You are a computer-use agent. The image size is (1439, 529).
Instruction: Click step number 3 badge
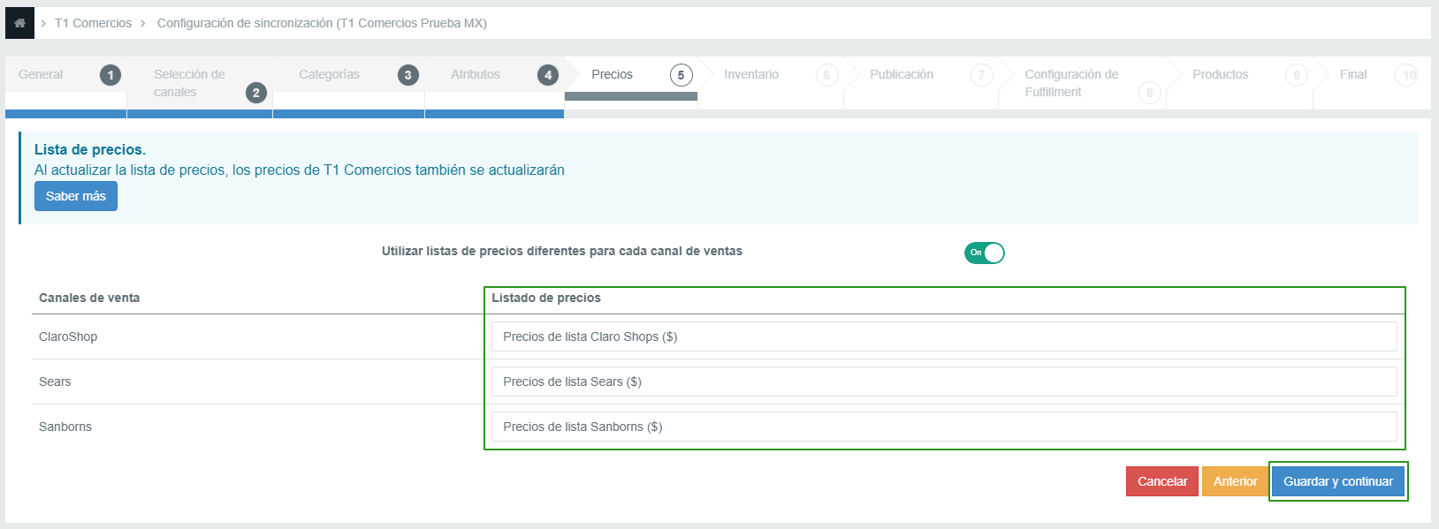coord(407,75)
